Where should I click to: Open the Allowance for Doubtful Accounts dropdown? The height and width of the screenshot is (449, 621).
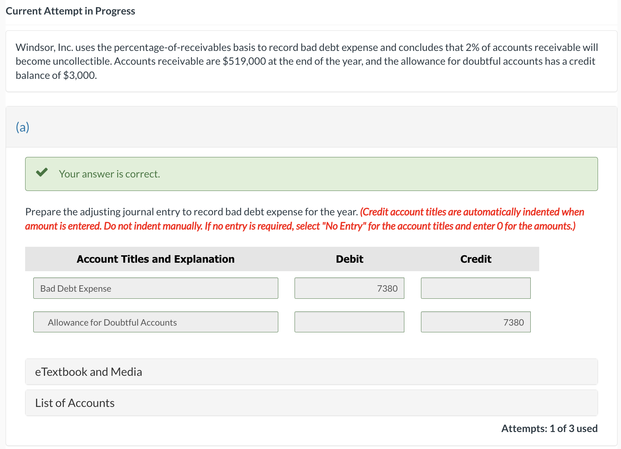point(155,322)
